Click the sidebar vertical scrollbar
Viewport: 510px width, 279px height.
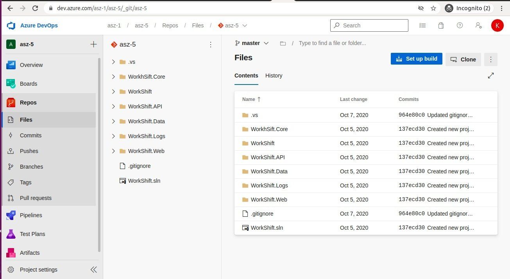pos(99,155)
